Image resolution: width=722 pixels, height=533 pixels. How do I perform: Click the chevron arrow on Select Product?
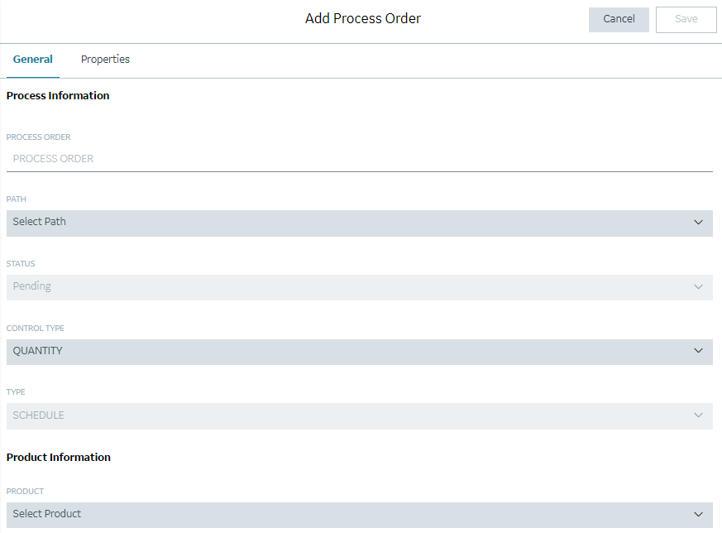tap(698, 515)
